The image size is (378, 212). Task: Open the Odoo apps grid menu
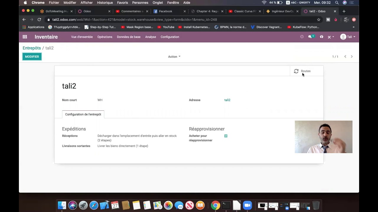[25, 37]
